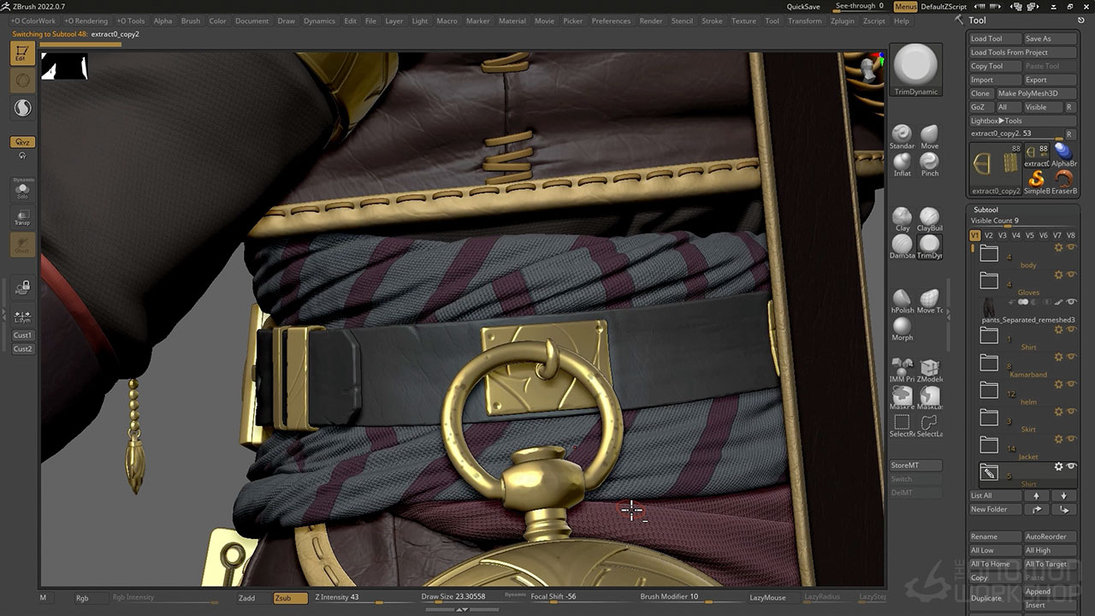Open the Stroke menu
Viewport: 1095px width, 616px height.
point(712,21)
